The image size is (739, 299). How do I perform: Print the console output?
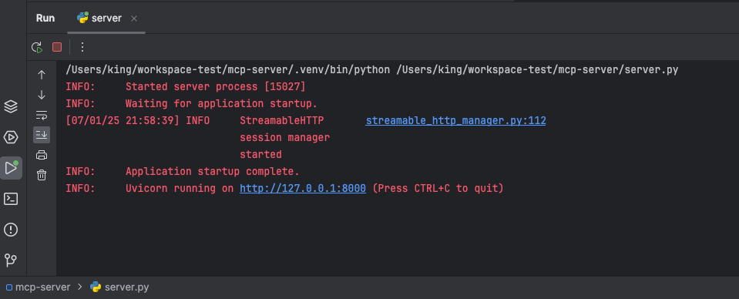(42, 155)
